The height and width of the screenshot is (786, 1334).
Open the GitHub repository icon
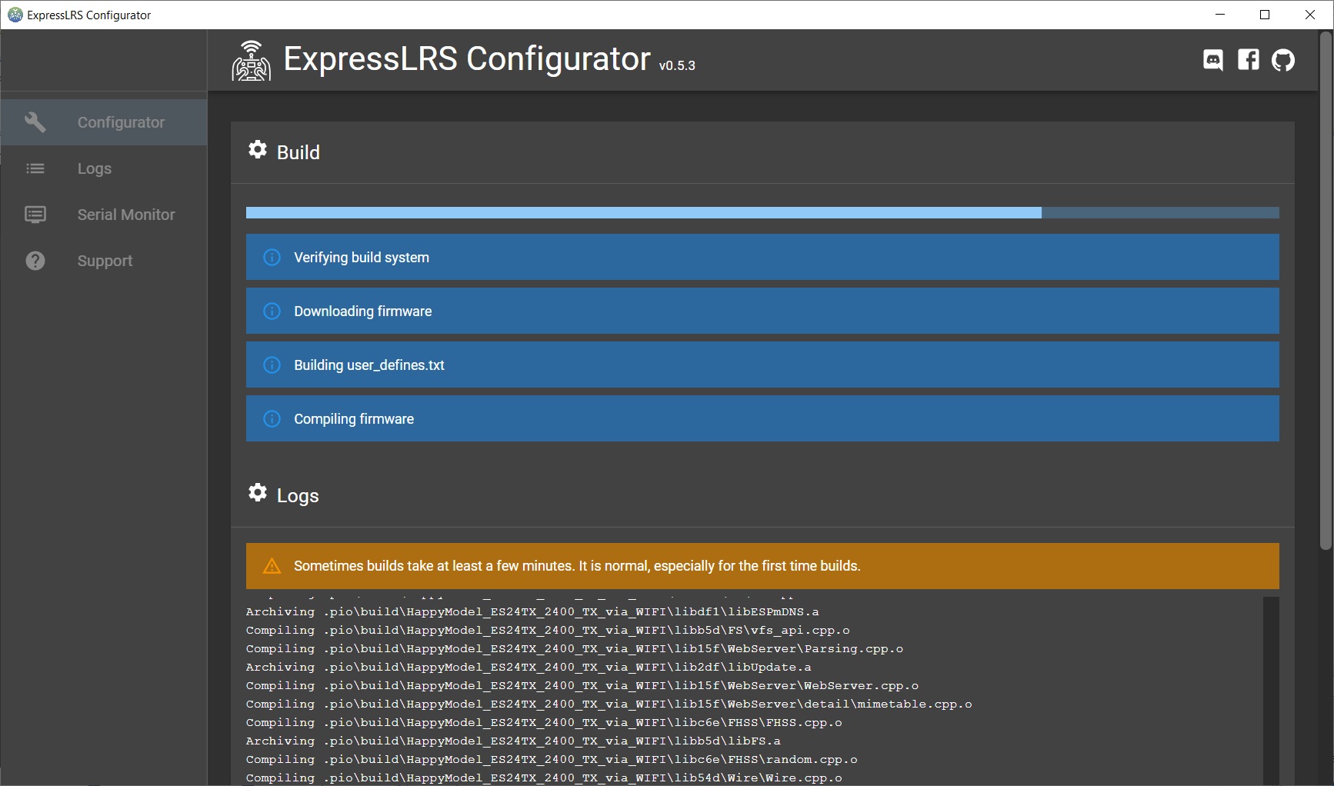(x=1283, y=60)
